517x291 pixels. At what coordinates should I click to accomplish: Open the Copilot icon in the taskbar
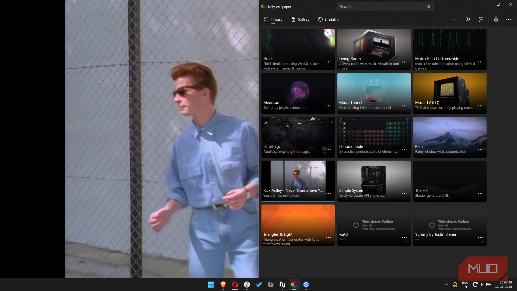tap(271, 285)
